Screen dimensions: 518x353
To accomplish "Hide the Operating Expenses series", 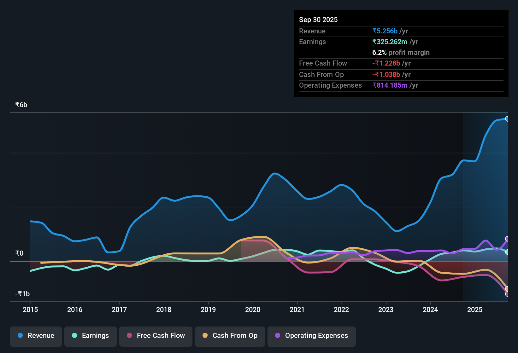I will click(311, 336).
